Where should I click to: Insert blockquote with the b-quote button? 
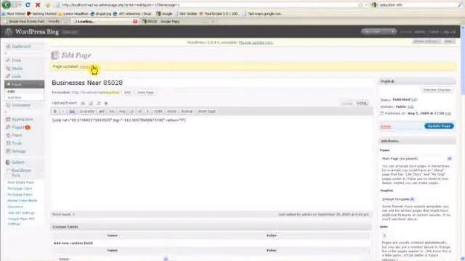[87, 112]
